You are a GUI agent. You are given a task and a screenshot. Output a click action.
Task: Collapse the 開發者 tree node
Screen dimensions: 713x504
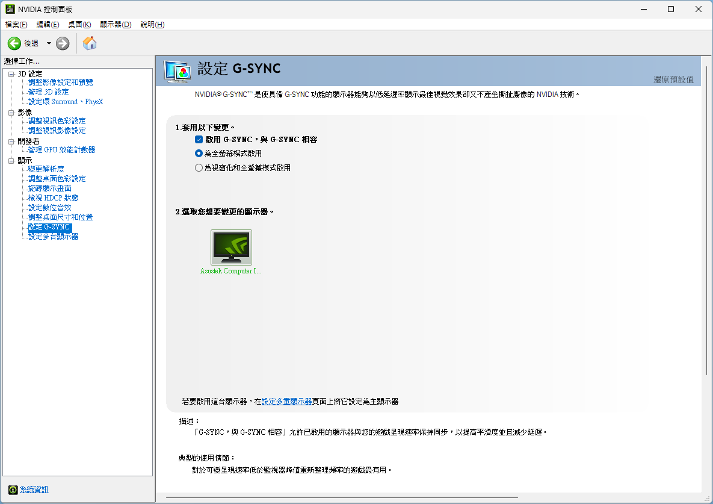pos(11,142)
